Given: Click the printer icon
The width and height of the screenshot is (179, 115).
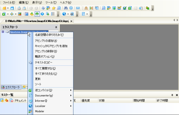Looking at the screenshot, I should (19, 8).
